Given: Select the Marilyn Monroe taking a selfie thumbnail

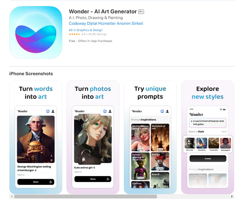Looking at the screenshot, I should pyautogui.click(x=141, y=137).
